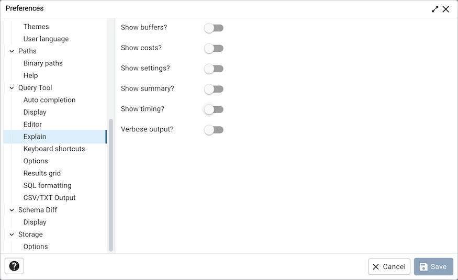Collapse the Query Tool section chevron
The width and height of the screenshot is (458, 280).
pyautogui.click(x=12, y=88)
